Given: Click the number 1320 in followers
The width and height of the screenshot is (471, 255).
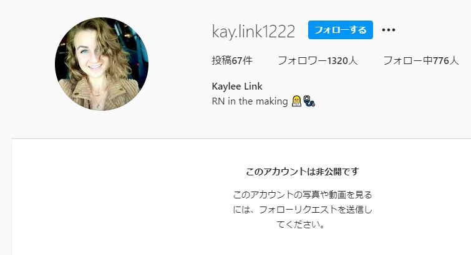Looking at the screenshot, I should (x=337, y=61).
